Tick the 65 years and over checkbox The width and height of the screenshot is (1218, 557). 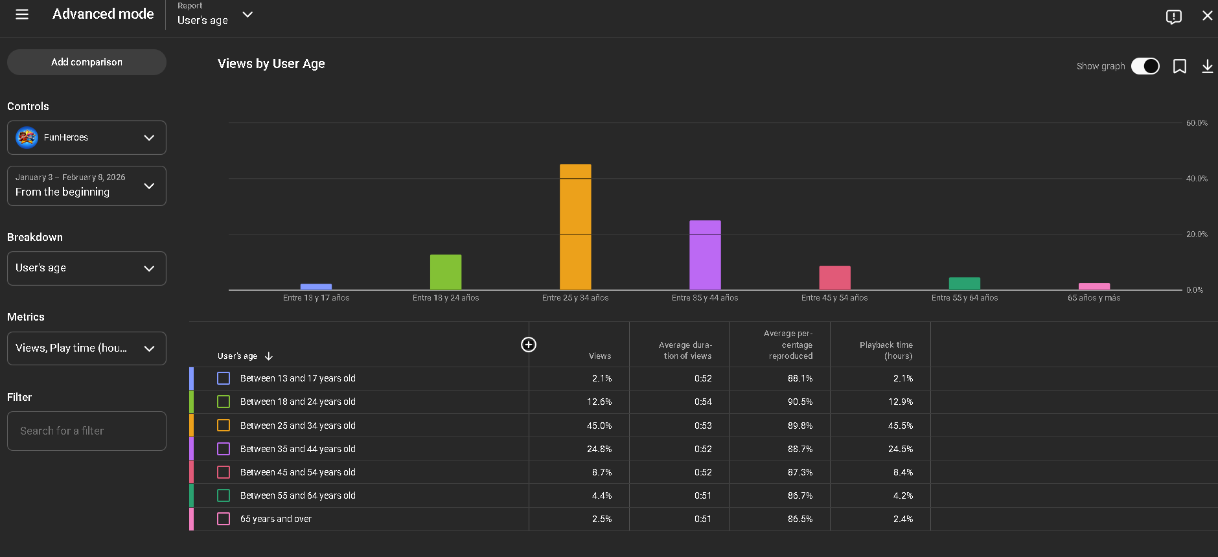pyautogui.click(x=224, y=519)
